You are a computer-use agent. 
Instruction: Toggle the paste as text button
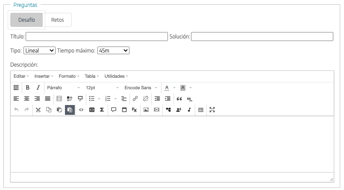click(x=70, y=110)
